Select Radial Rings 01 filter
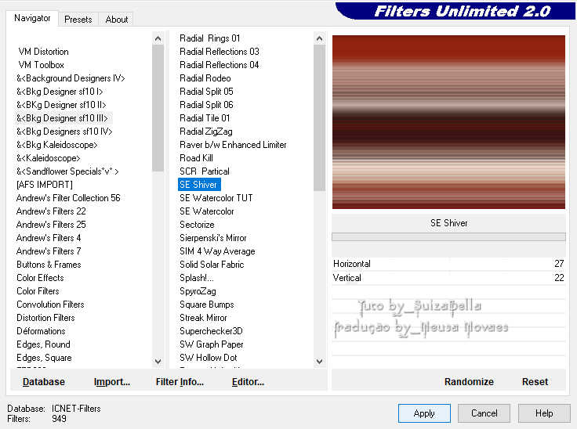577x429 pixels. (x=210, y=38)
